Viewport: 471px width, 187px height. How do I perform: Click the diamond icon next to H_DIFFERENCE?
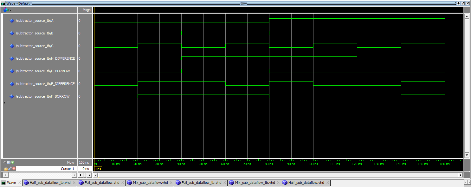12,58
